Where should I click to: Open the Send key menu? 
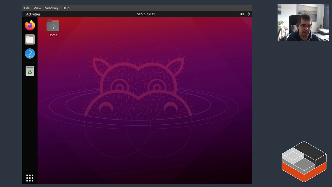[52, 8]
